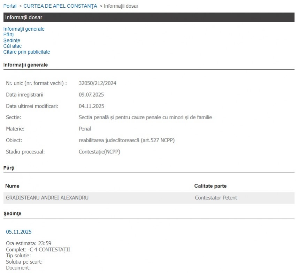Screen dimensions: 298x273
Task: Click registration date 09.07.2025
Action: click(x=91, y=95)
